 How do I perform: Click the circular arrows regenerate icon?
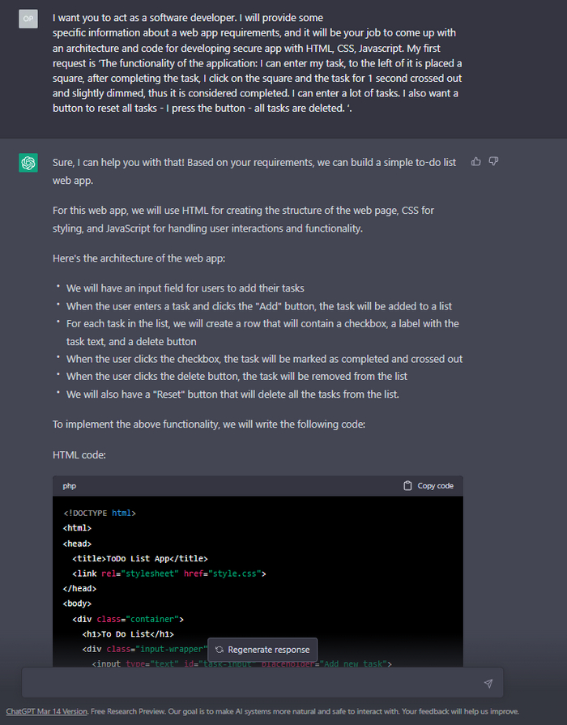[x=219, y=650]
